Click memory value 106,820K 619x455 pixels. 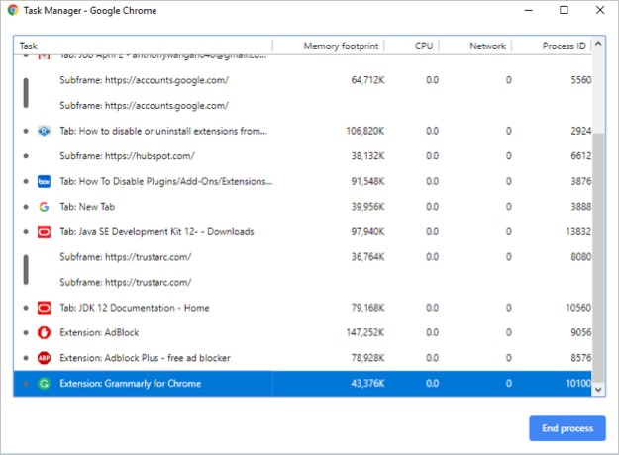click(x=365, y=131)
